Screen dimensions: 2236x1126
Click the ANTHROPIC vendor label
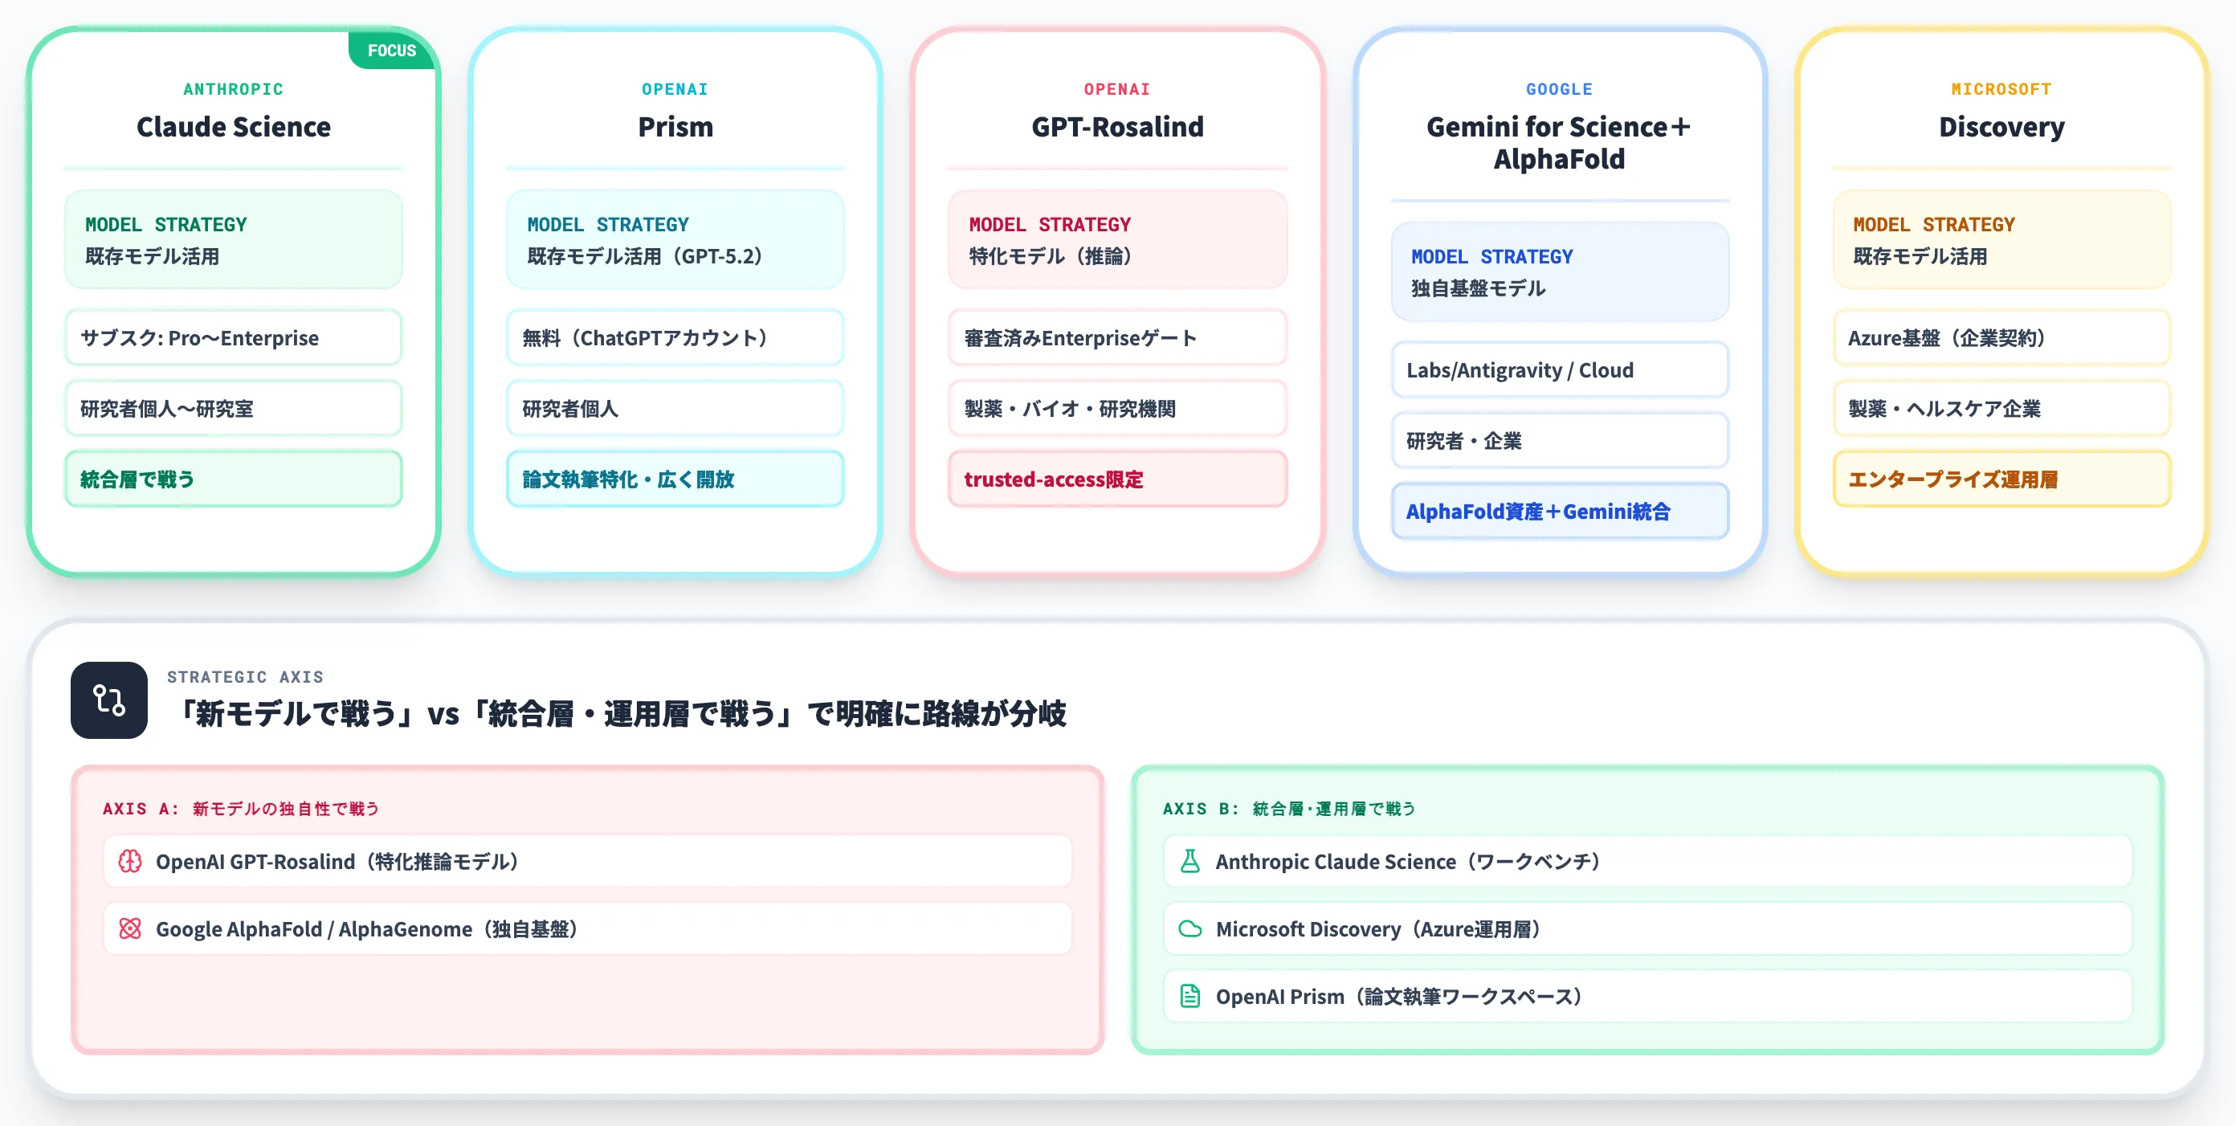click(x=234, y=88)
